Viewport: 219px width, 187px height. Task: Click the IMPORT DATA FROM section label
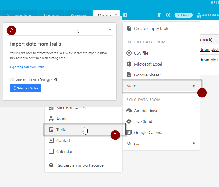click(x=146, y=42)
